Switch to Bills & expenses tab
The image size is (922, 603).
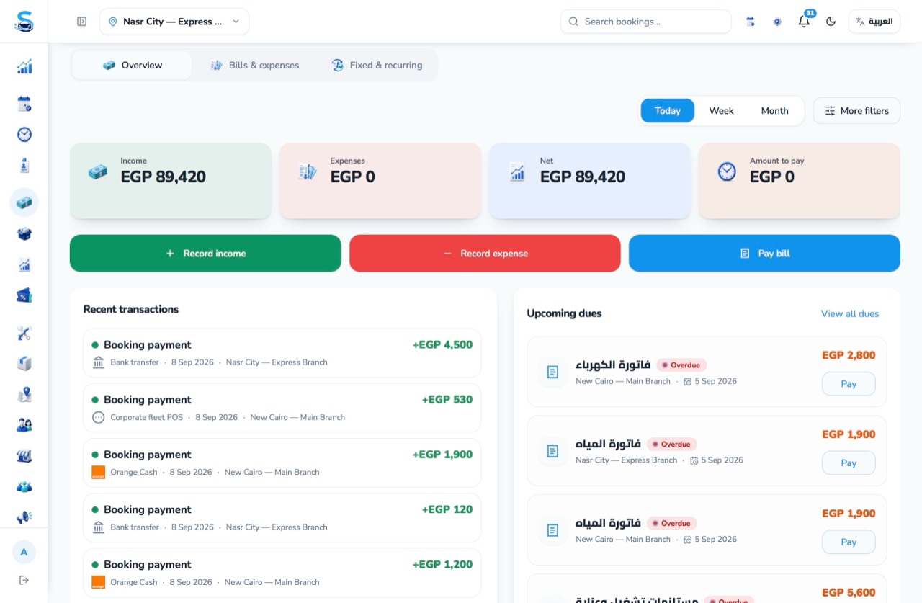tap(255, 65)
